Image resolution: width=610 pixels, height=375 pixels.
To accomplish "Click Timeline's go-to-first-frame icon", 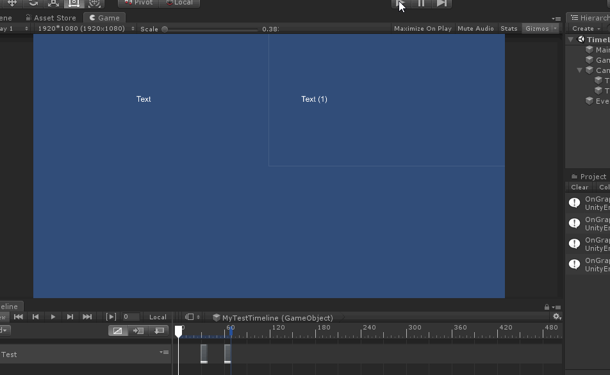I will [18, 316].
